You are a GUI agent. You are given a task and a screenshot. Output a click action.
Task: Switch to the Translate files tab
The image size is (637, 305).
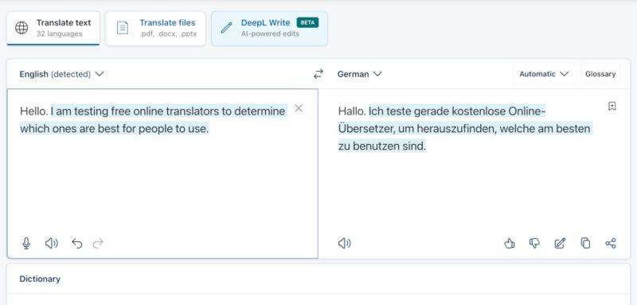(155, 29)
